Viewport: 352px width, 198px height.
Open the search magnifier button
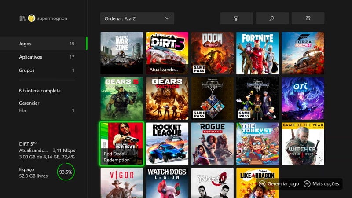tap(272, 18)
